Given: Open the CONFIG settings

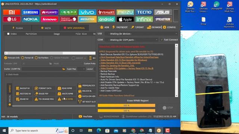Looking at the screenshot, I should (x=169, y=27).
